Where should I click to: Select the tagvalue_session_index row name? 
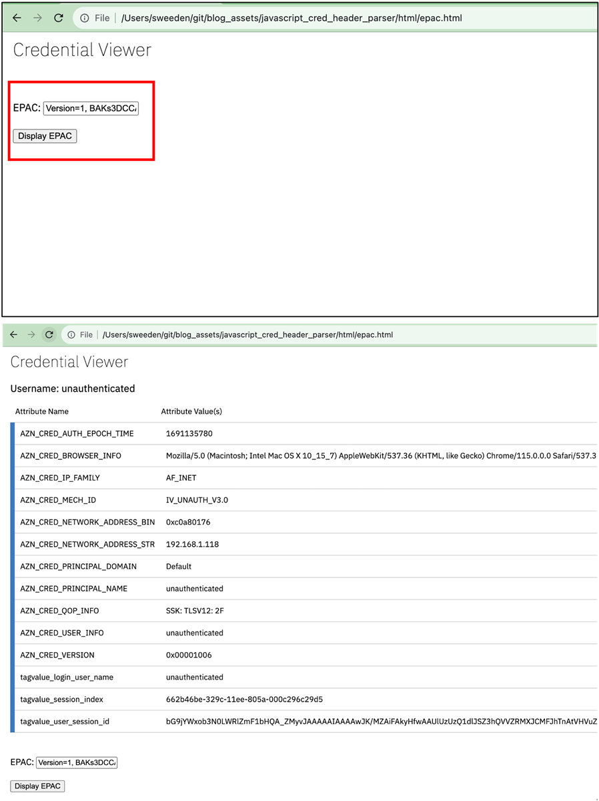[x=62, y=699]
